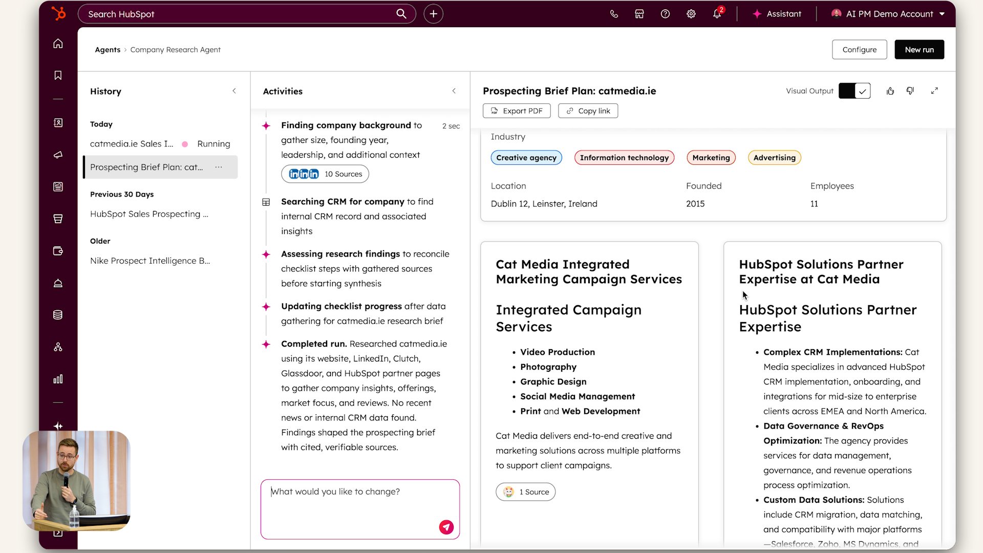
Task: Give a thumbs down to the brief
Action: point(910,91)
